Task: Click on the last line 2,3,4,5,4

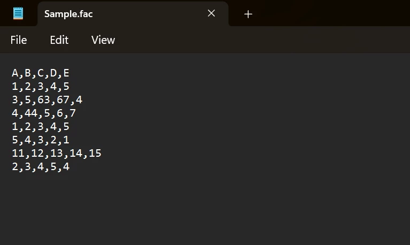Action: click(41, 166)
